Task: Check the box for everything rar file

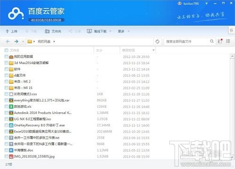Action: [7, 100]
